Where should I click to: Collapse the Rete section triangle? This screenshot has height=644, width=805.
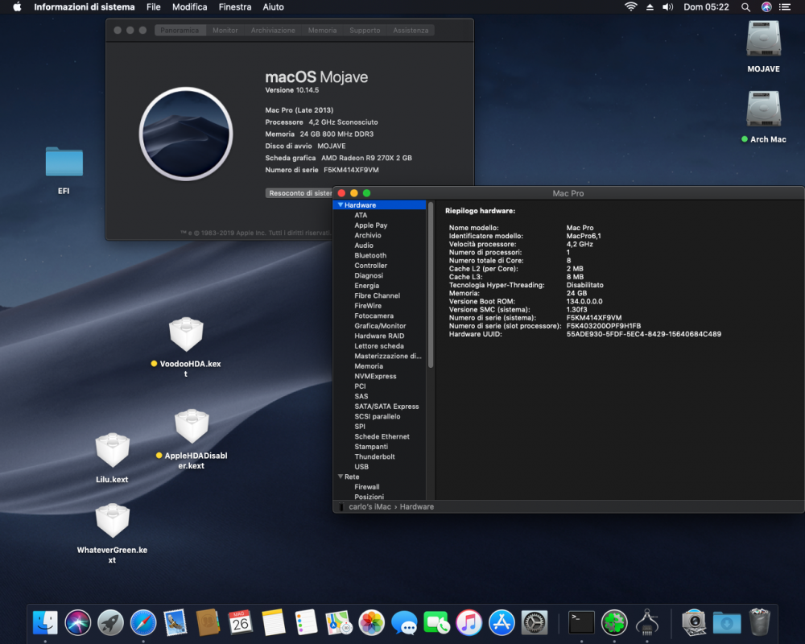pyautogui.click(x=340, y=477)
